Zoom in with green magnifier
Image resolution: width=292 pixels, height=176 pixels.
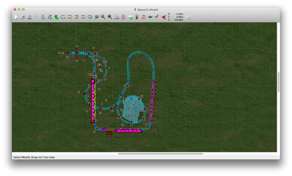coord(103,17)
